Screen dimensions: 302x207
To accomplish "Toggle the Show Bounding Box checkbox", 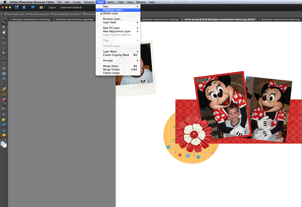I will [x=27, y=14].
